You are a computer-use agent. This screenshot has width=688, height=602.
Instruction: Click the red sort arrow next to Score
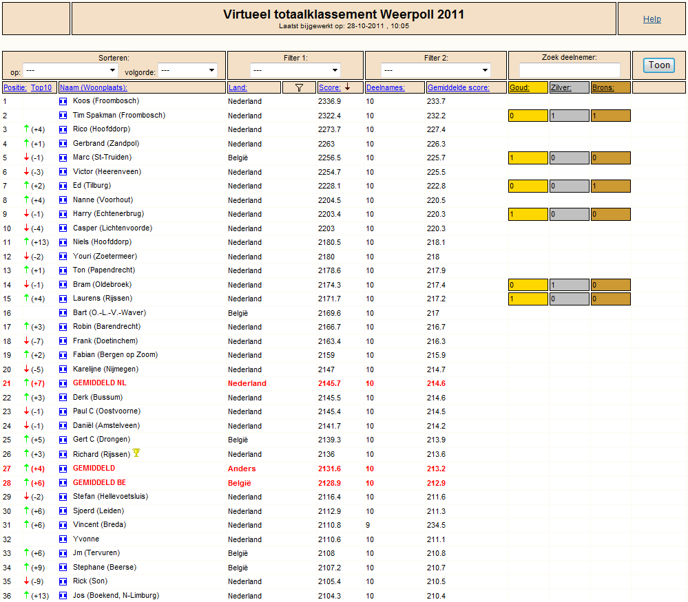pos(348,87)
